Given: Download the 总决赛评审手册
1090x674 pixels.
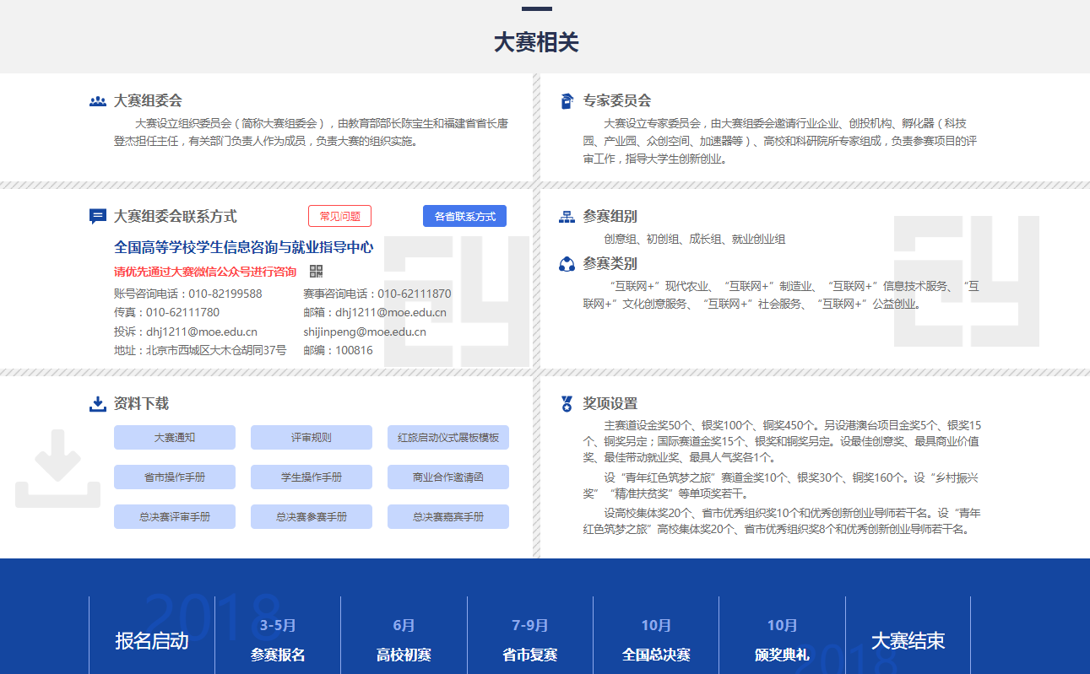Looking at the screenshot, I should tap(175, 517).
